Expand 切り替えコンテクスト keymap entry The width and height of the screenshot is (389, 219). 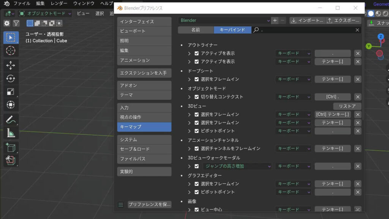(189, 97)
